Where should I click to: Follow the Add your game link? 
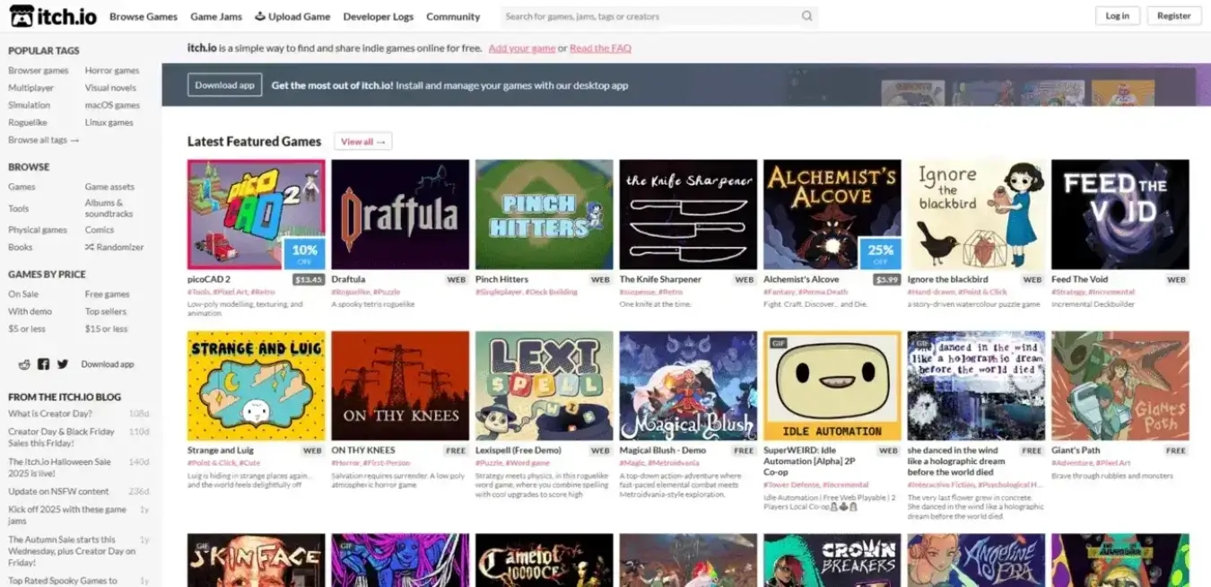point(522,48)
